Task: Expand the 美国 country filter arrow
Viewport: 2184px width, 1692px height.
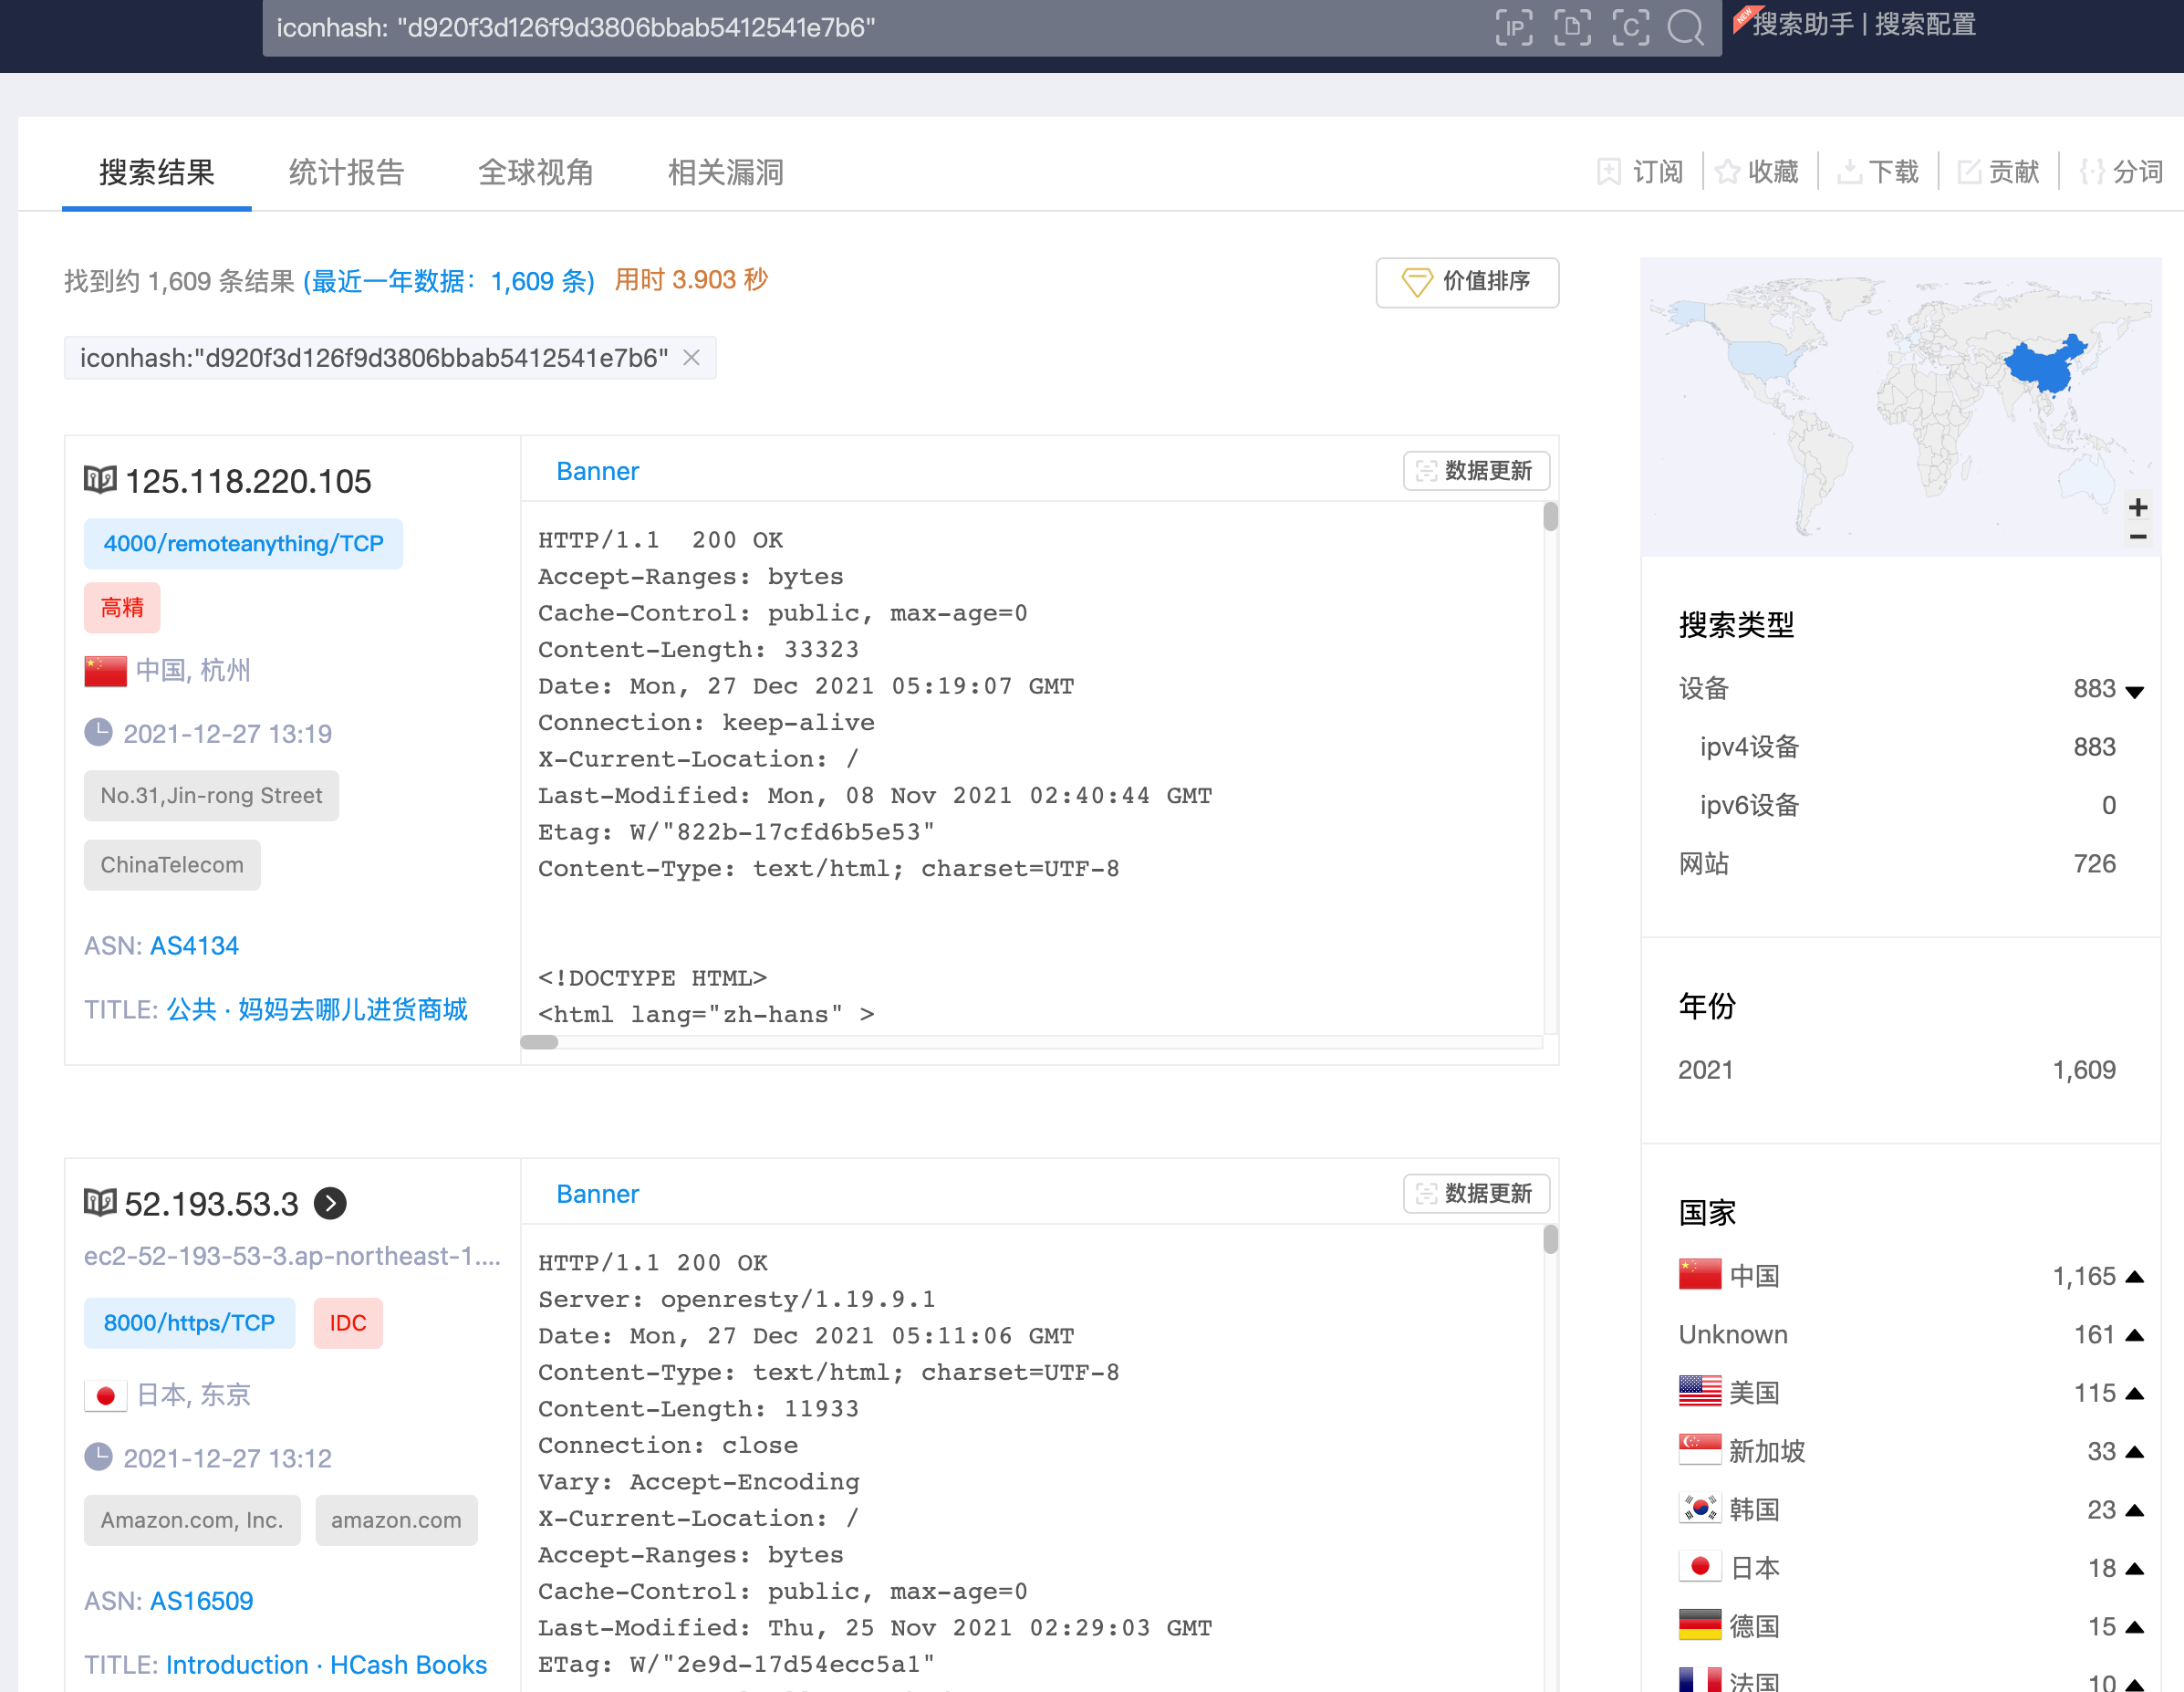Action: 2134,1394
